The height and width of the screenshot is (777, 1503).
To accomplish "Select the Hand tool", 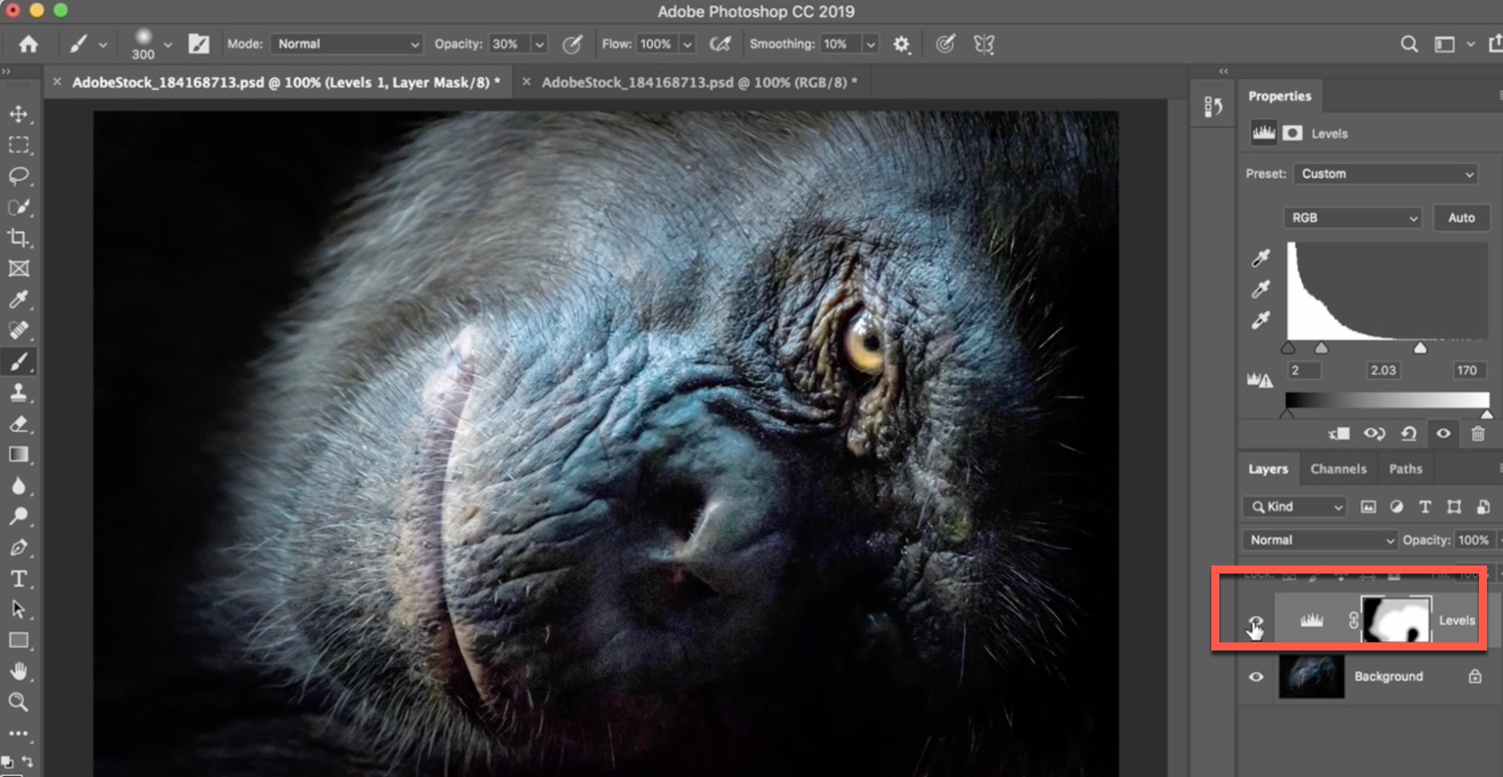I will [18, 671].
